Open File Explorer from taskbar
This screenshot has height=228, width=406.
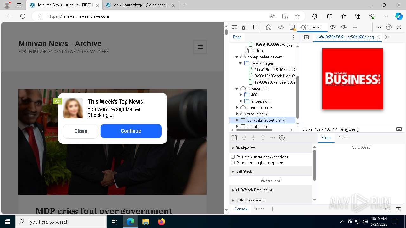[146, 222]
